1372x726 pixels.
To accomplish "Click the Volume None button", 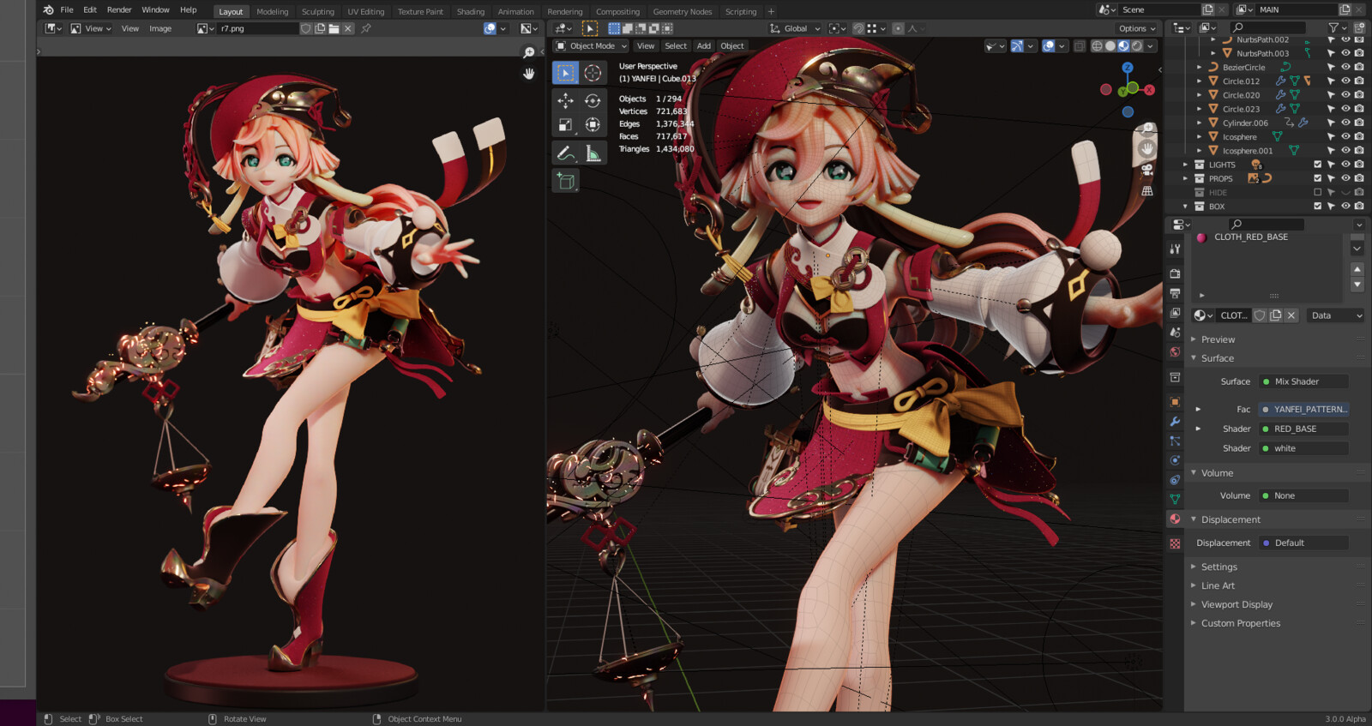I will click(1303, 495).
